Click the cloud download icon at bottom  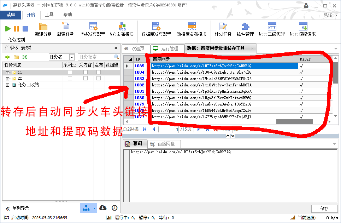[x=103, y=208]
